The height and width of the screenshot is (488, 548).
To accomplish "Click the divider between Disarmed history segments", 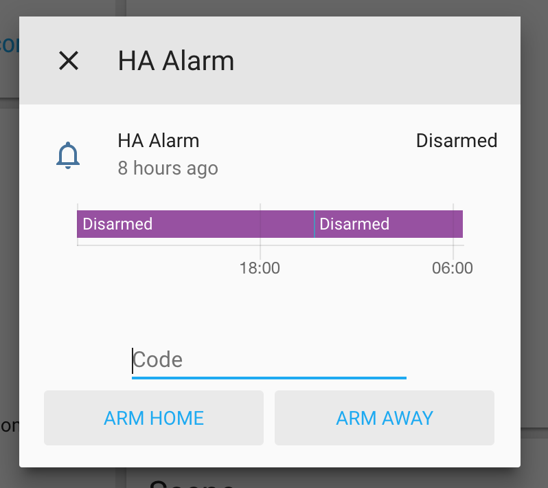I will coord(315,224).
